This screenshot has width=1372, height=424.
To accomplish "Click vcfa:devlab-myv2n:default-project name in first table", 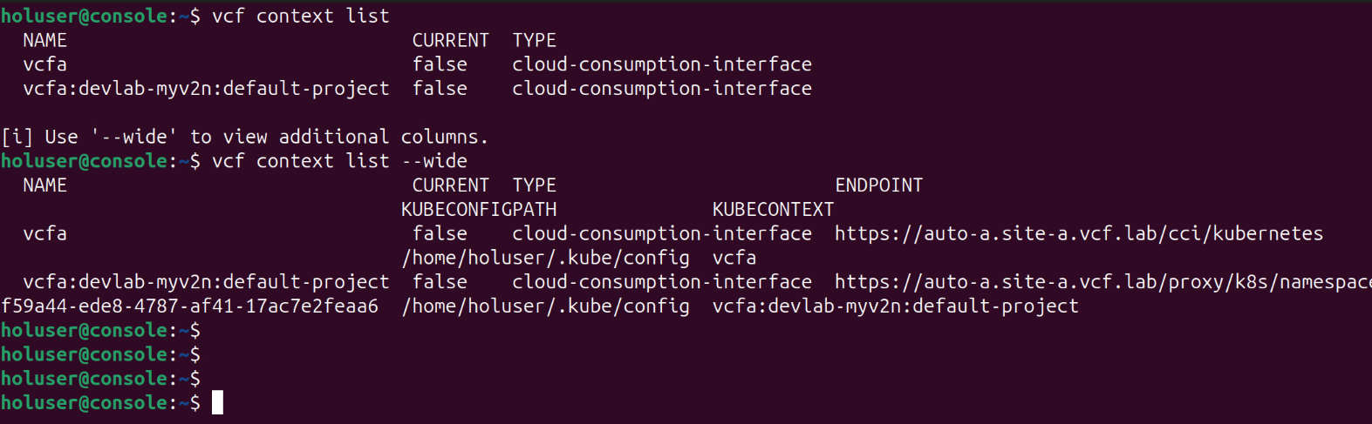I will point(206,89).
